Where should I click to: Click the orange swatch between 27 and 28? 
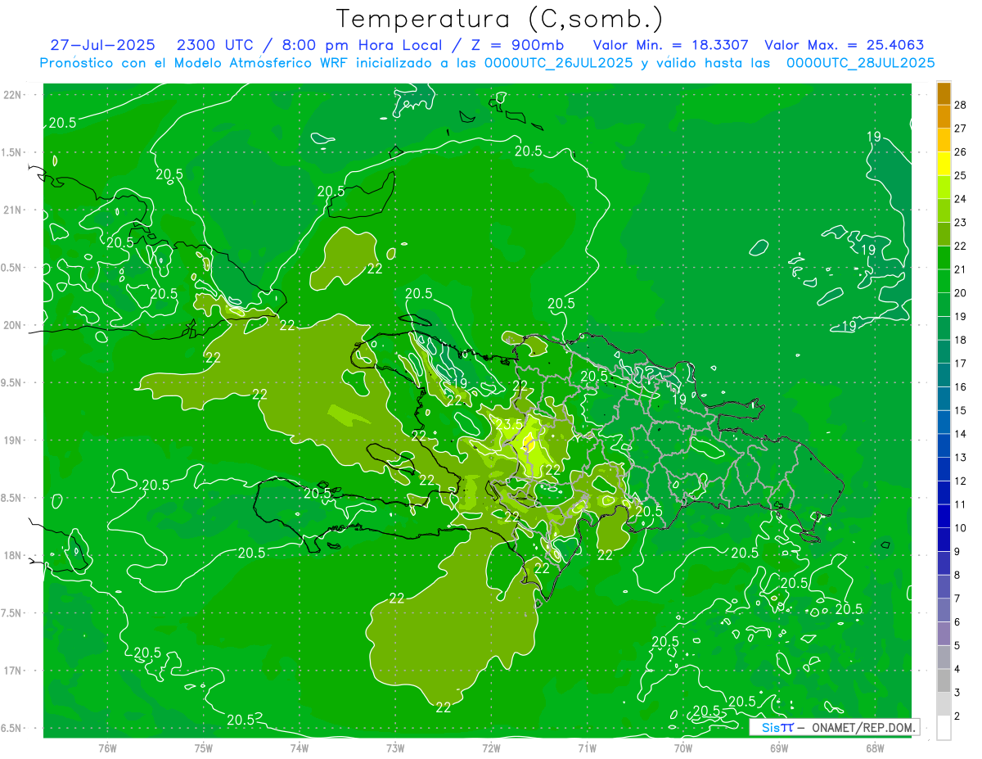(944, 116)
